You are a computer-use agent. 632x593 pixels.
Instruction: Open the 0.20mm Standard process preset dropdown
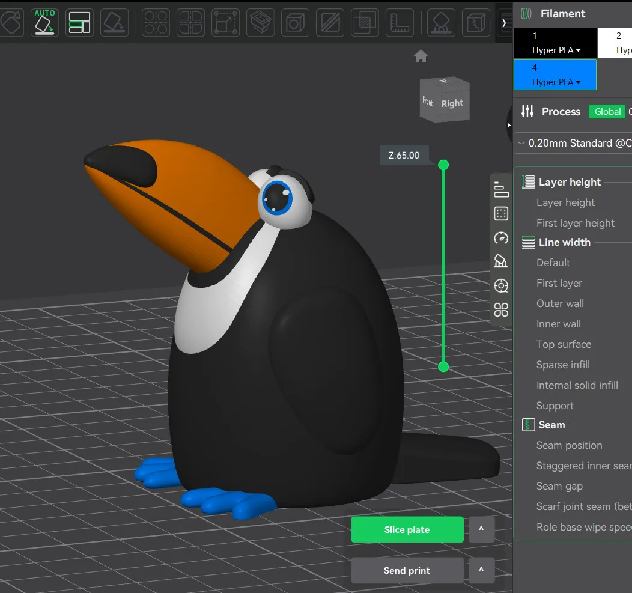pyautogui.click(x=574, y=143)
